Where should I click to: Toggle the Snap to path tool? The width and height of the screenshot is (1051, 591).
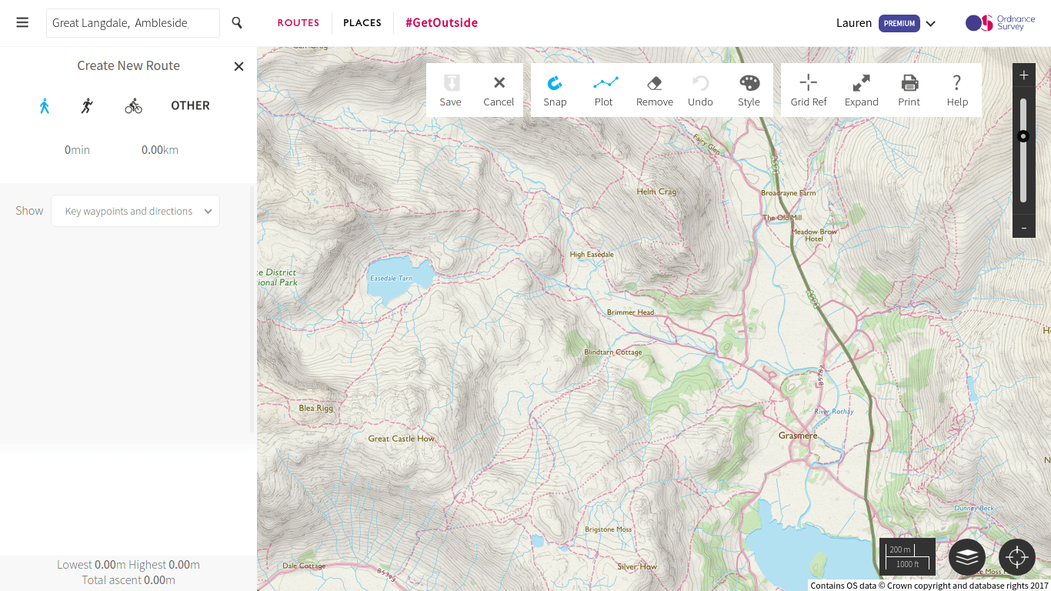point(555,90)
